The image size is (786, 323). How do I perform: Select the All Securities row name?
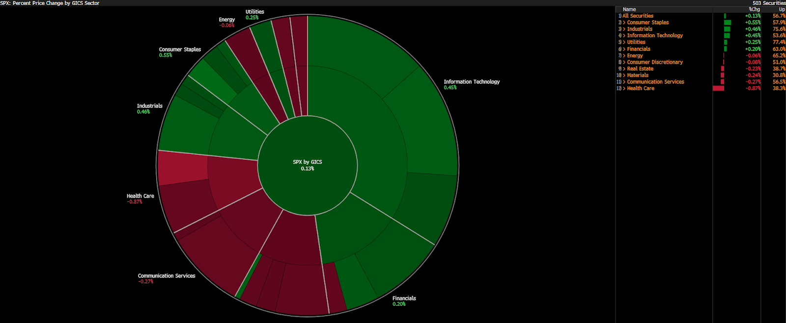(x=638, y=16)
